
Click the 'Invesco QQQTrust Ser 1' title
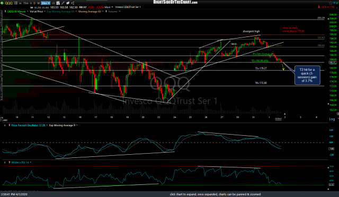(x=128, y=7)
